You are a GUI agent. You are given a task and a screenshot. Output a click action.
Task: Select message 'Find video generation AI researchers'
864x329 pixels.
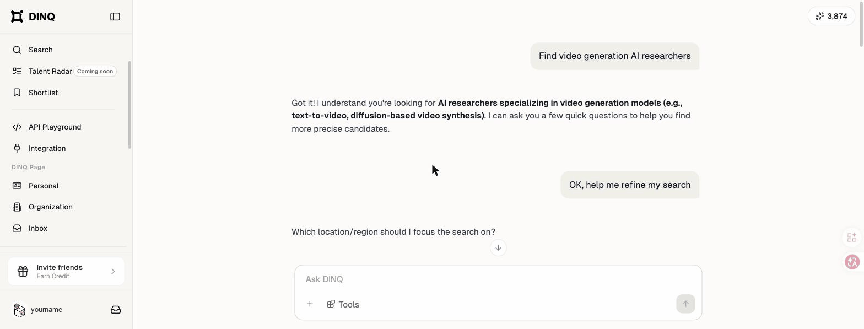coord(614,56)
